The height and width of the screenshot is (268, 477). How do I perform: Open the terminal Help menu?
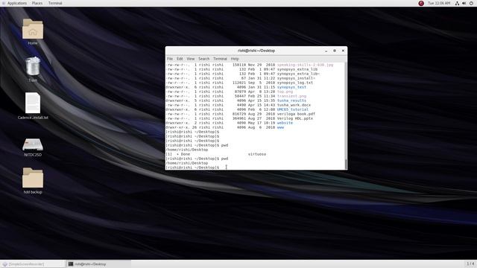click(235, 59)
